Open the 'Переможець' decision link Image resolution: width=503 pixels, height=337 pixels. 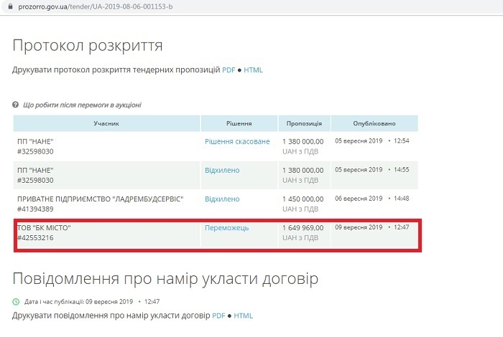227,228
